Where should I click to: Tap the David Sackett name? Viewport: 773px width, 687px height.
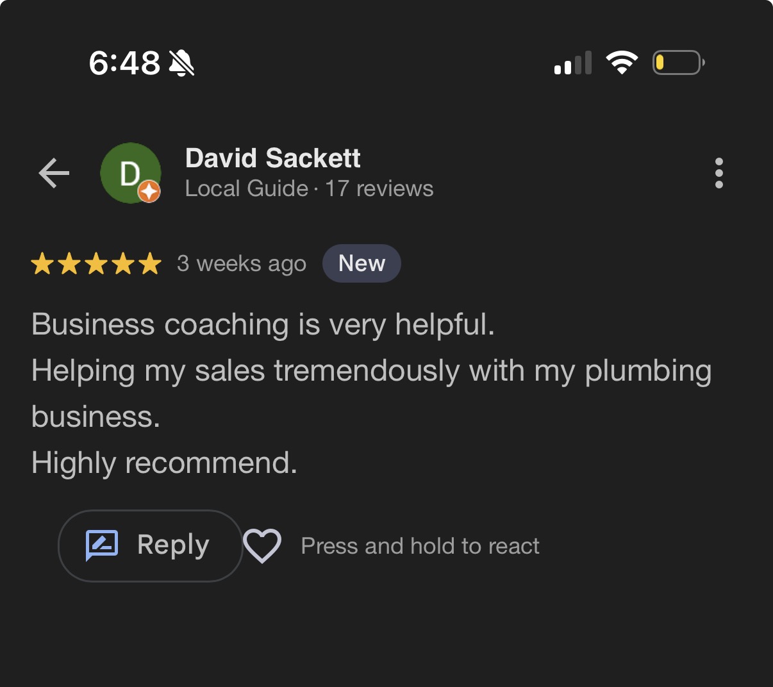pos(272,158)
